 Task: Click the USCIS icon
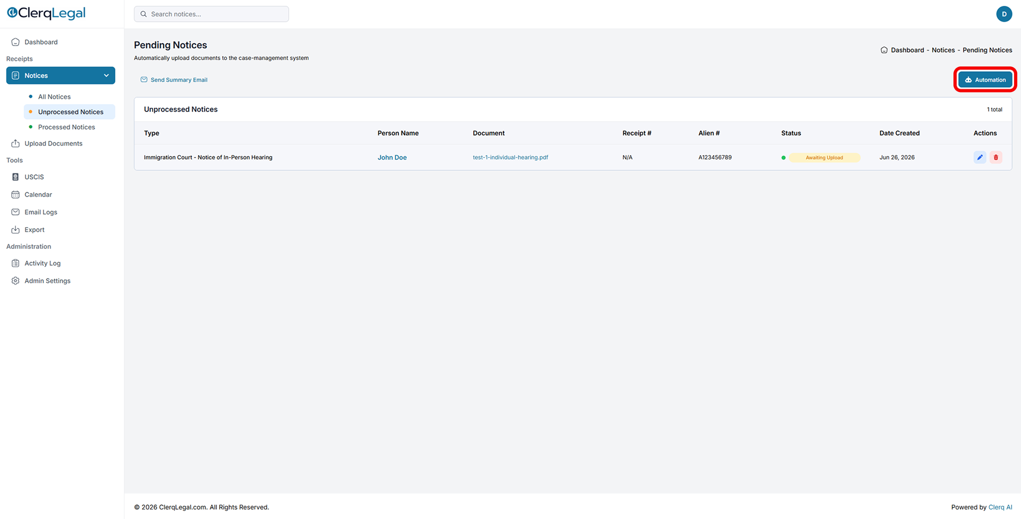pyautogui.click(x=15, y=177)
